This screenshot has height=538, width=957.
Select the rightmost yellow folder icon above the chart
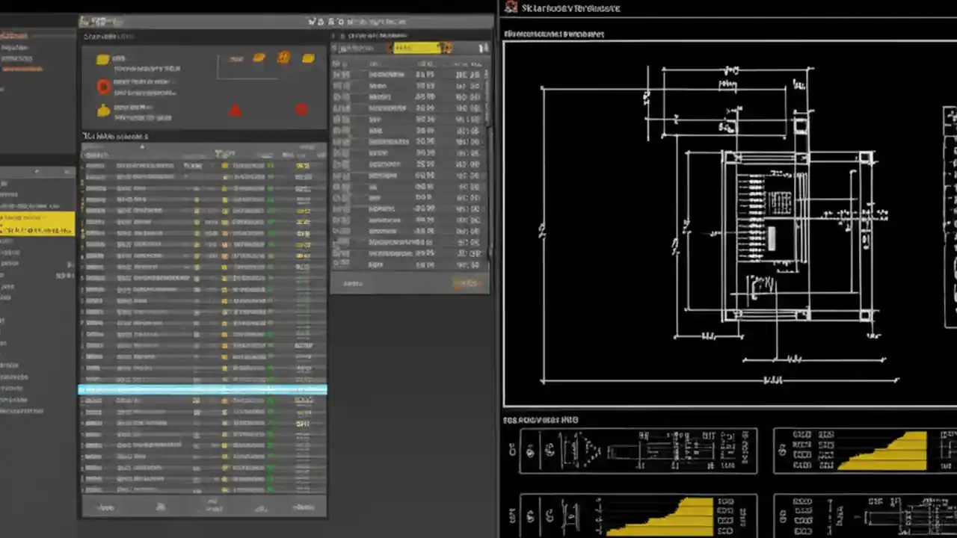(309, 58)
